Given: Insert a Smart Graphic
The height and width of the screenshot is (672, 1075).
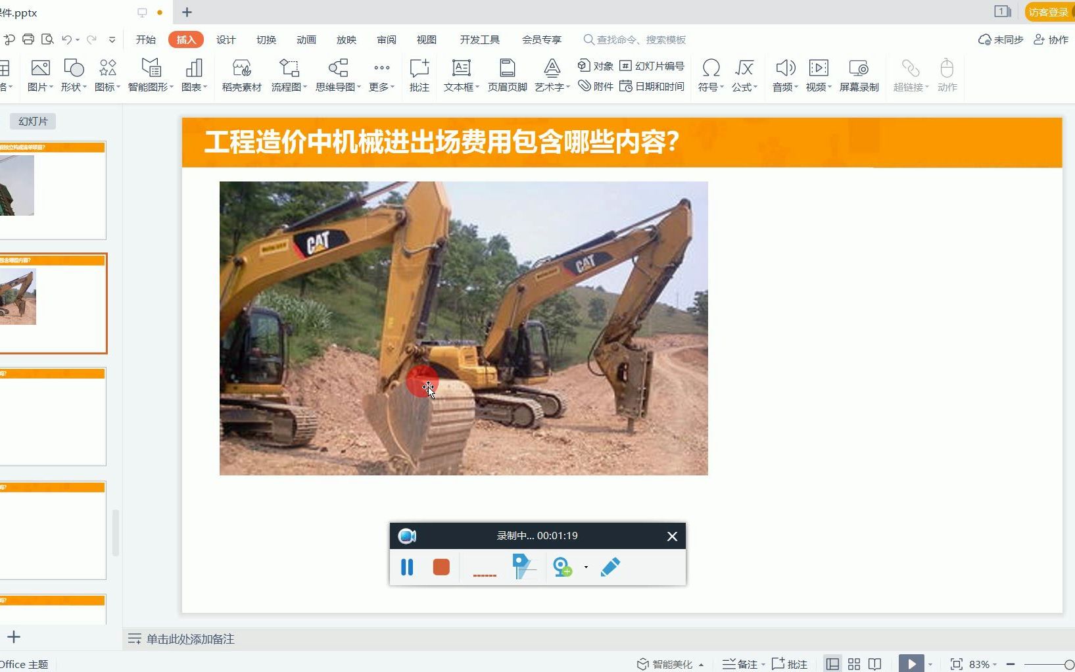Looking at the screenshot, I should click(x=151, y=75).
